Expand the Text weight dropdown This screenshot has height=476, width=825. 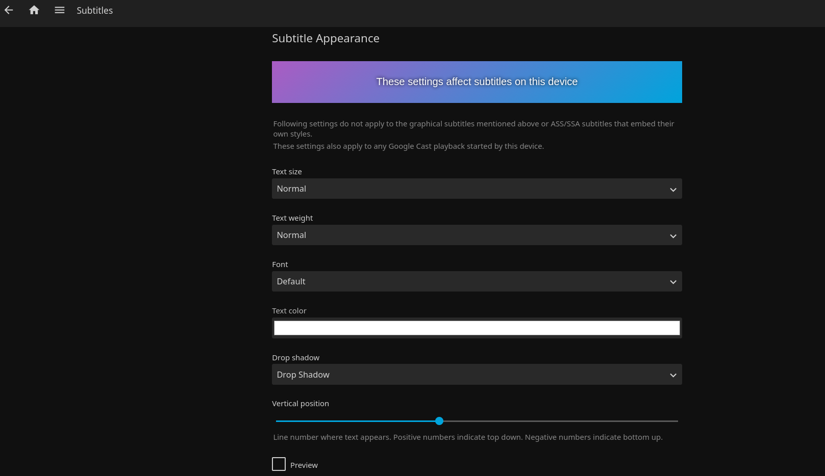[459, 235]
